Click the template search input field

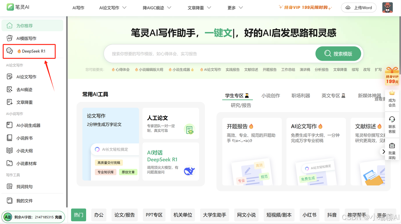tap(210, 54)
